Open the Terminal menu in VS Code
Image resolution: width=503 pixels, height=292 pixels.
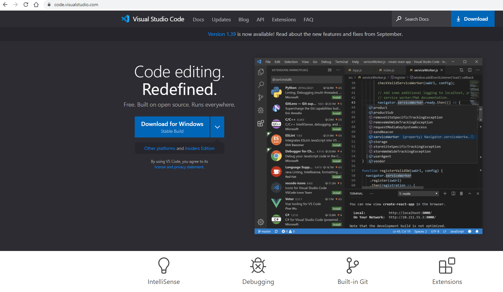click(341, 62)
